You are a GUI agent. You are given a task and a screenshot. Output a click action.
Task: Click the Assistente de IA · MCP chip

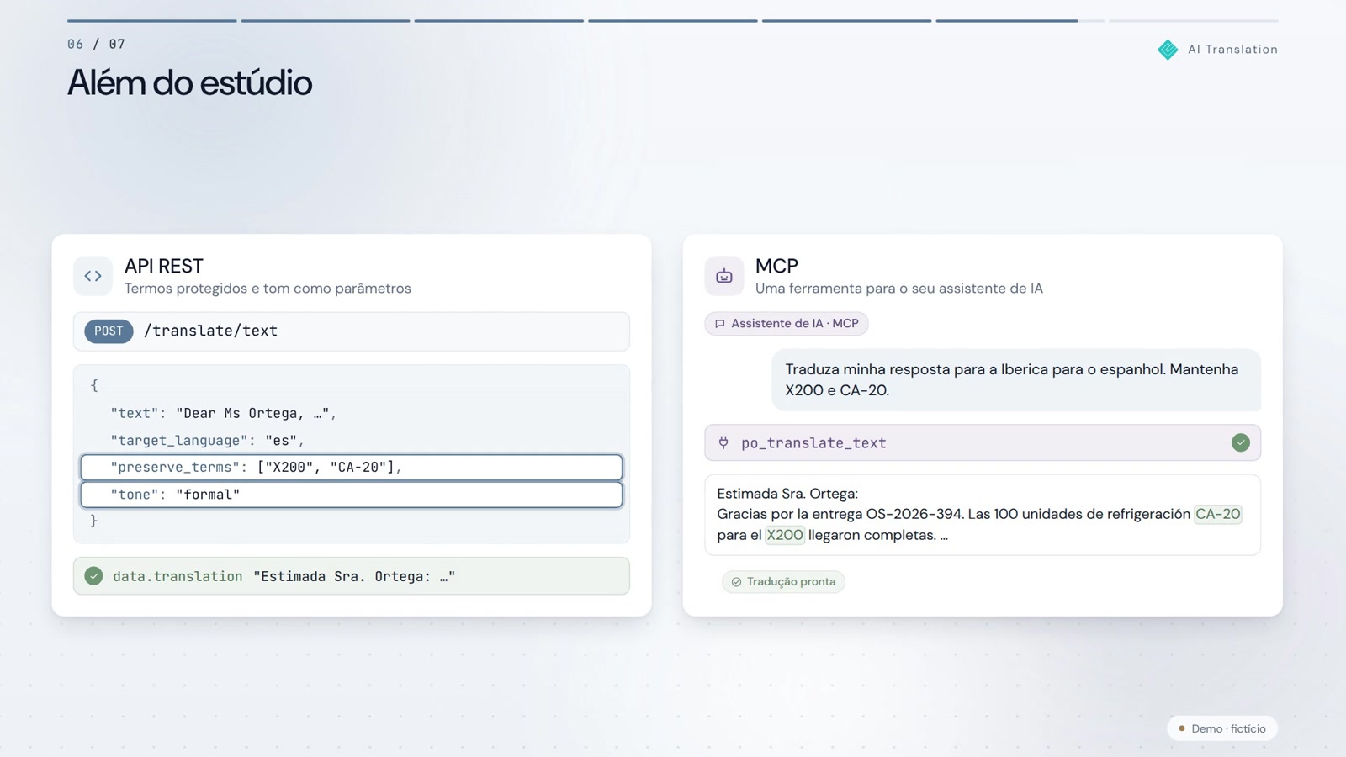tap(787, 324)
